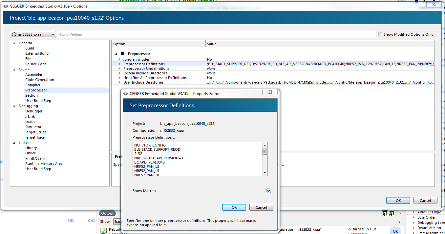
Task: Click scroll-up arrow of definitions list
Action: (265, 145)
